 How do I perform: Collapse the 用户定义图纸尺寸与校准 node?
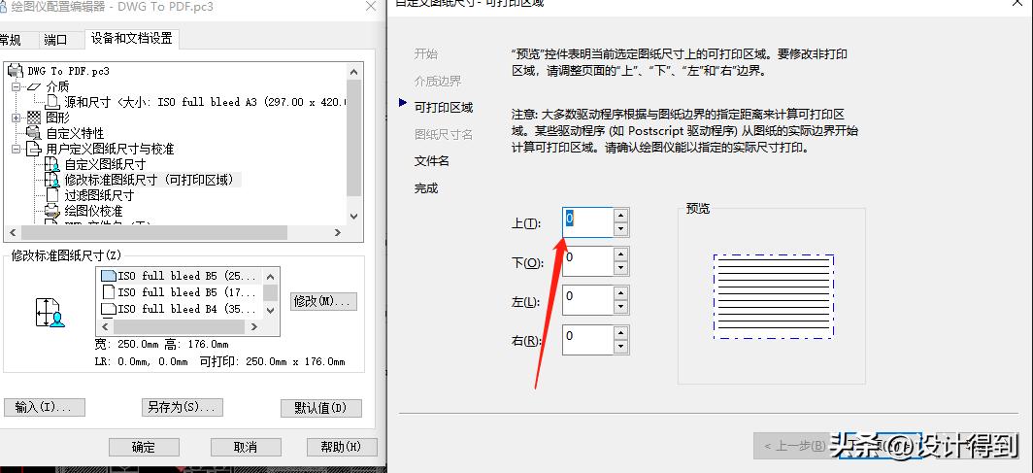[x=16, y=149]
